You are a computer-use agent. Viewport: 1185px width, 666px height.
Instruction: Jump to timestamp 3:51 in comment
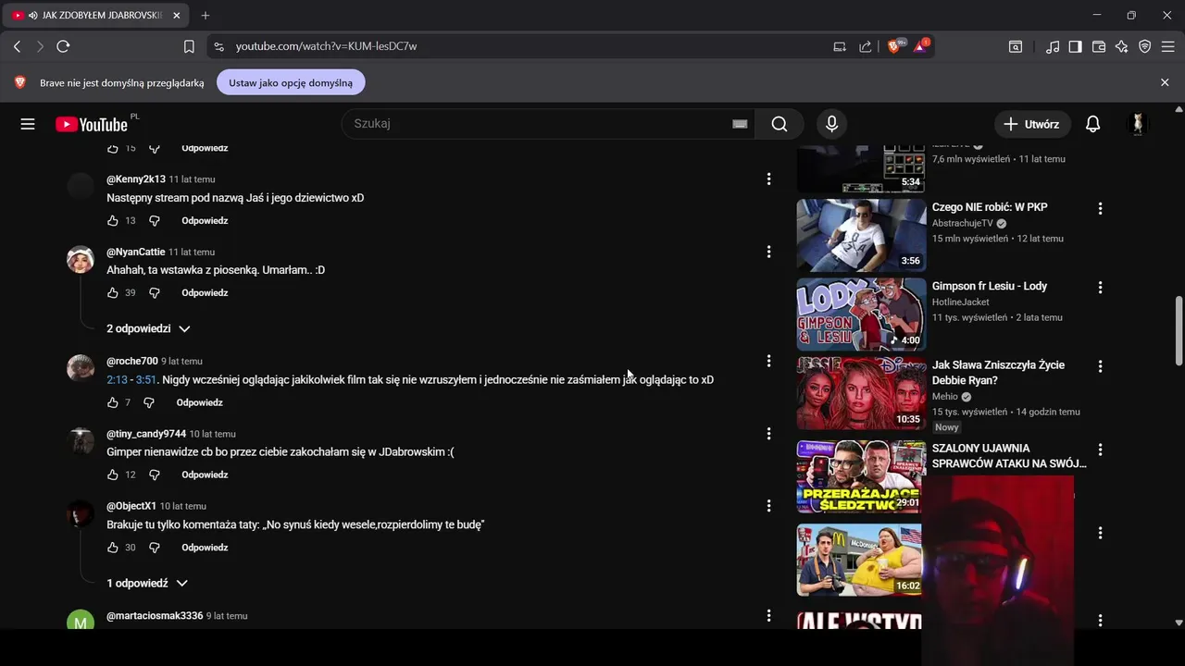tap(146, 379)
